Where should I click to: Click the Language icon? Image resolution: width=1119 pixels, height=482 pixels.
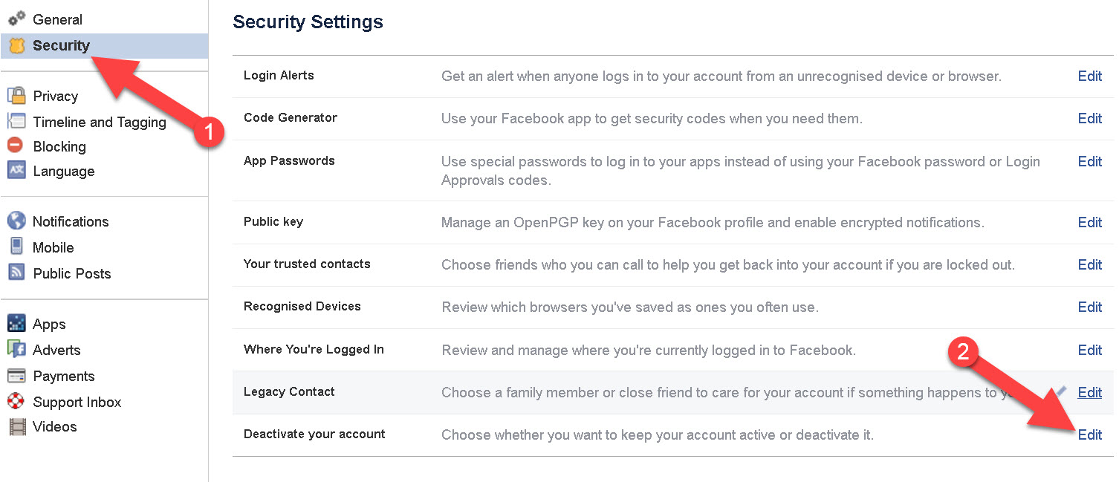click(x=19, y=171)
